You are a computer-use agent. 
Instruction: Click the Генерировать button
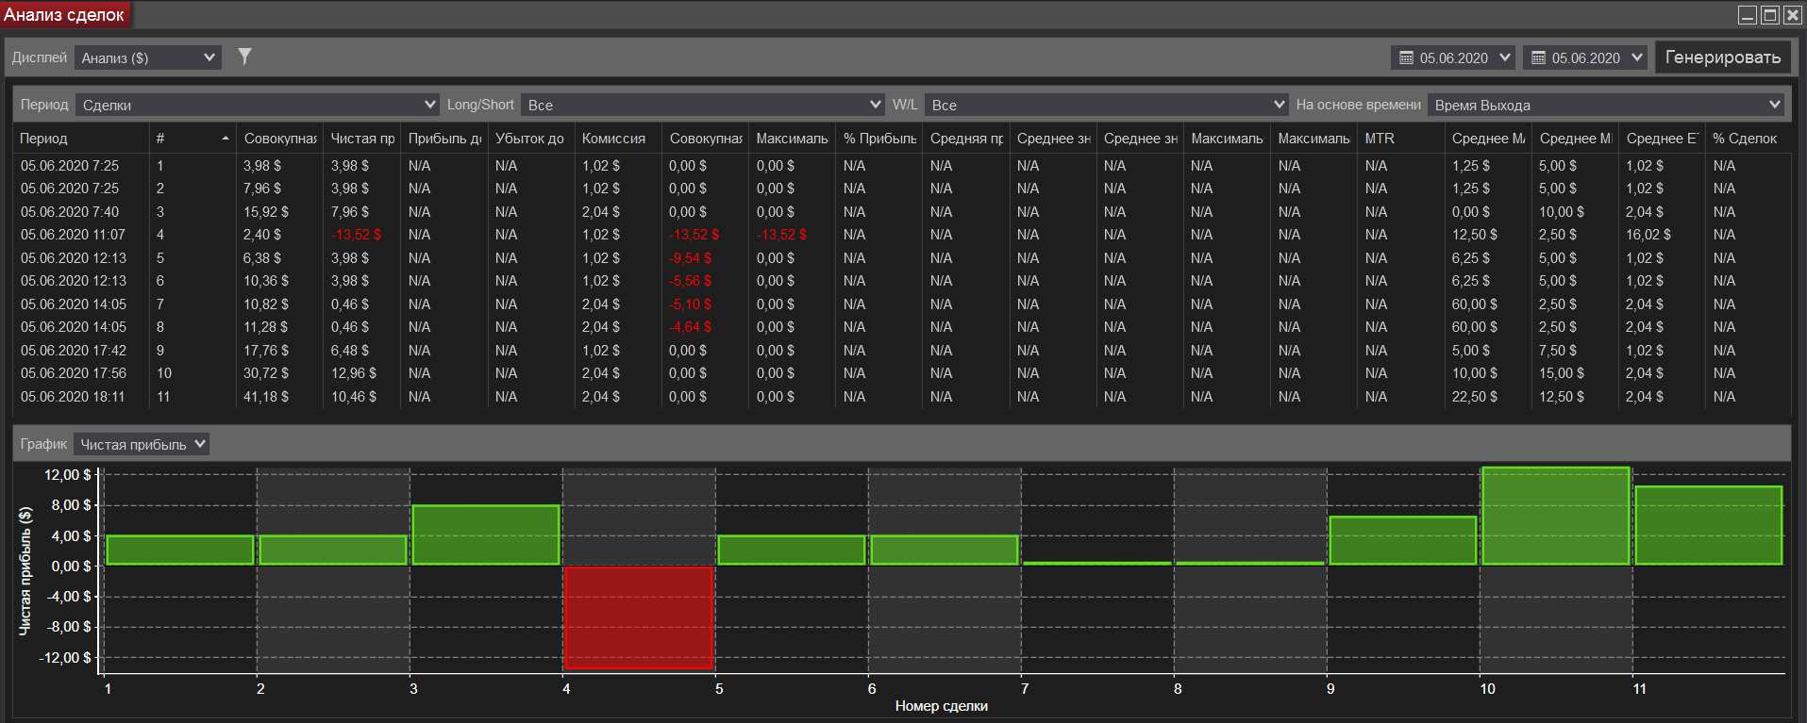[1723, 58]
